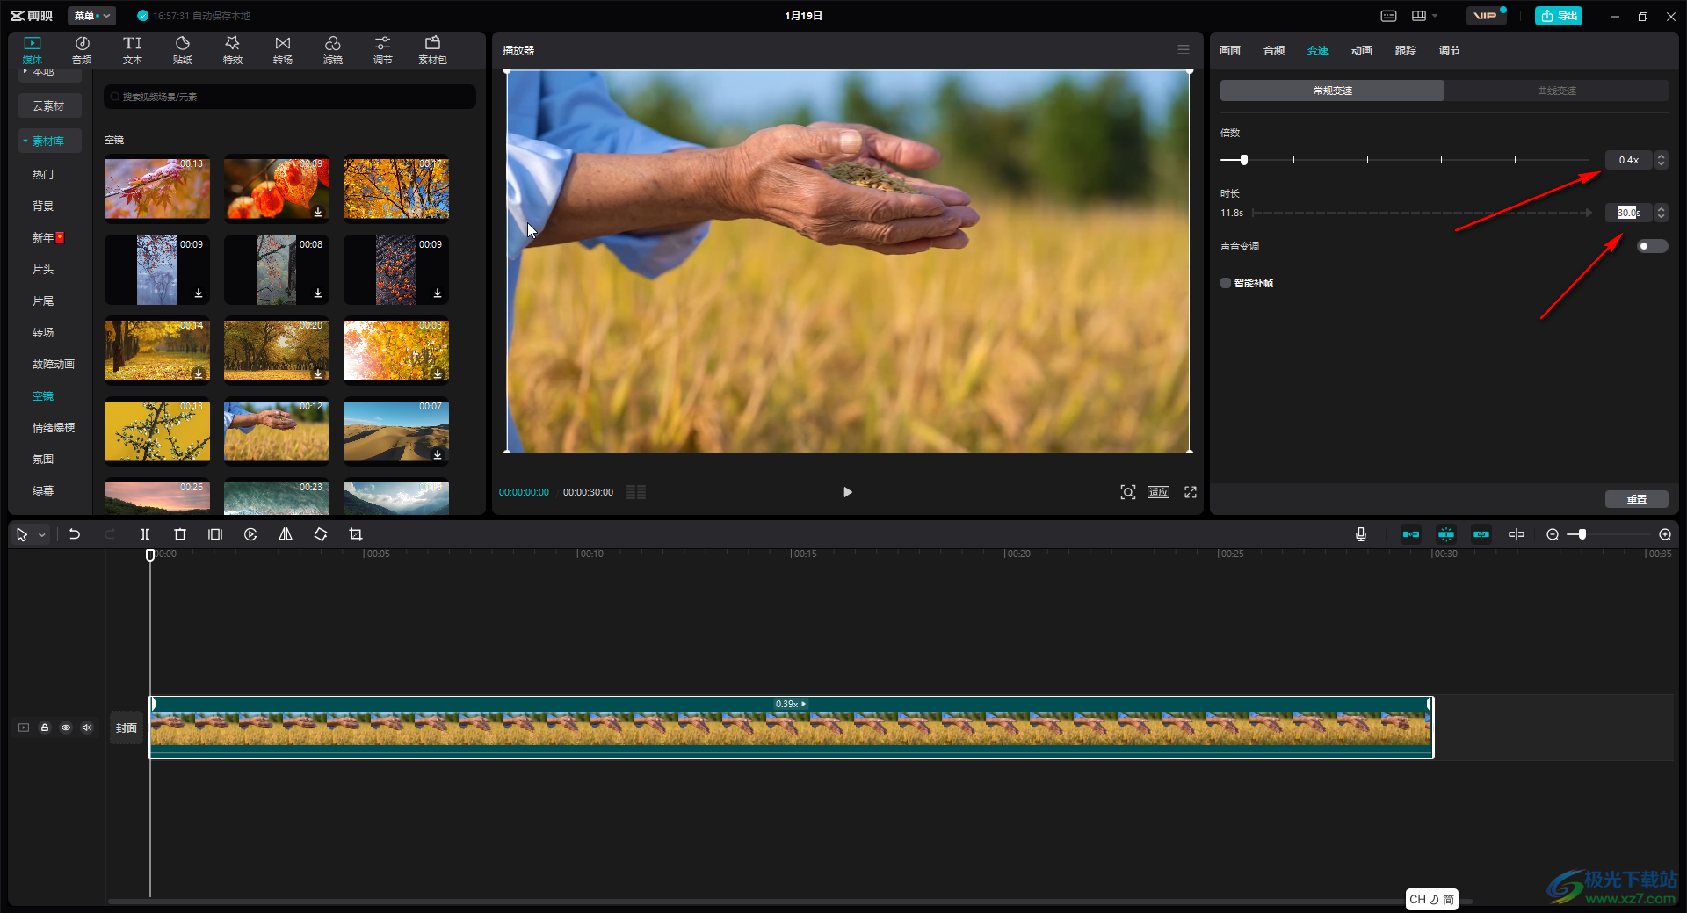Play the video in player

tap(848, 492)
